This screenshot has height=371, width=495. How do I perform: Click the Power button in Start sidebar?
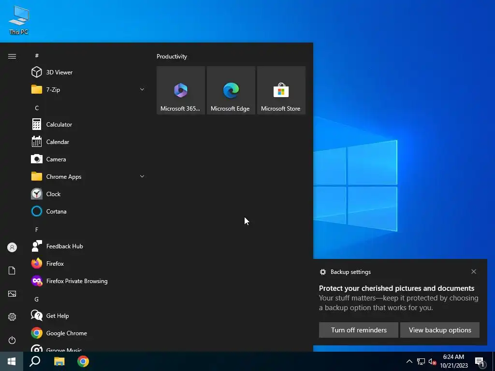[x=12, y=340]
